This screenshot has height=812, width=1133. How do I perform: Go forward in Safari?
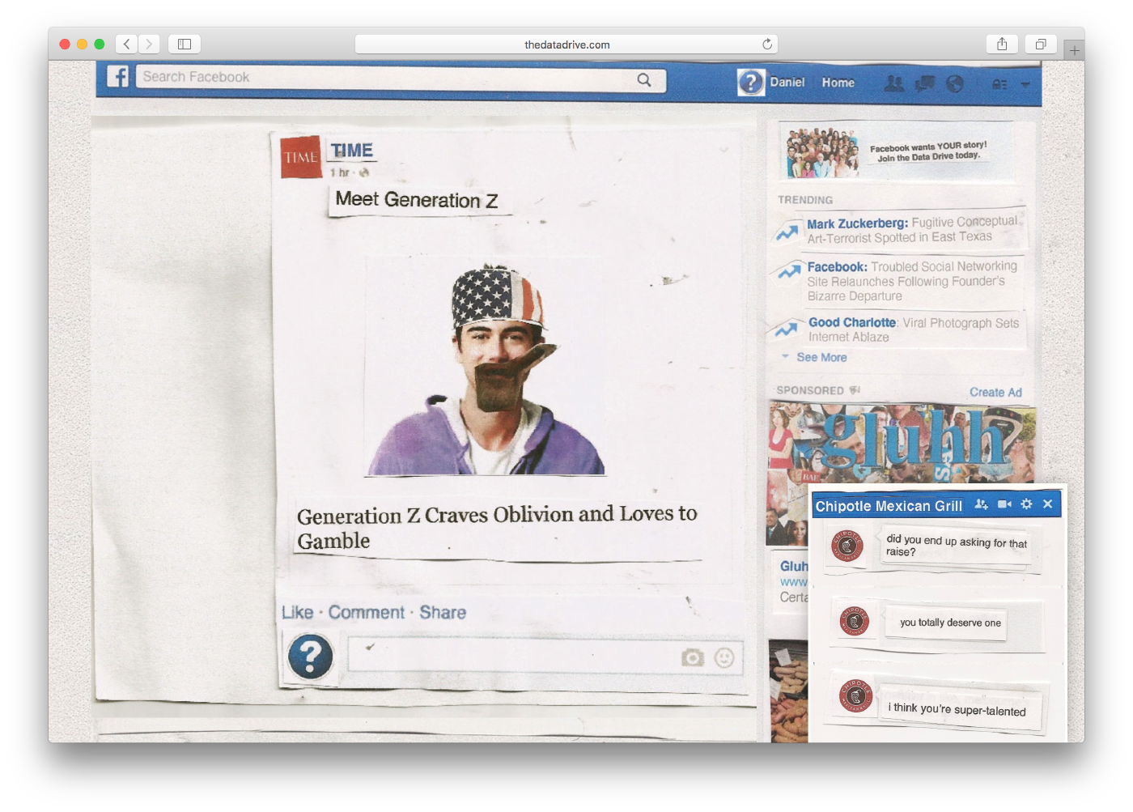(x=149, y=45)
